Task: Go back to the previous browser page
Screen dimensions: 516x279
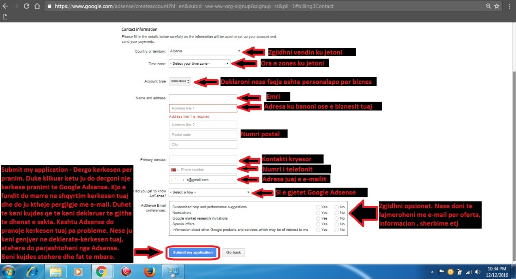Action: (x=6, y=6)
